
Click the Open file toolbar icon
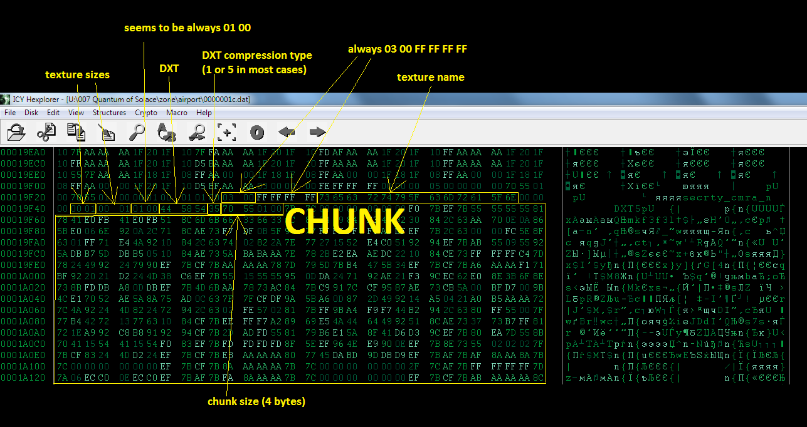pos(16,132)
